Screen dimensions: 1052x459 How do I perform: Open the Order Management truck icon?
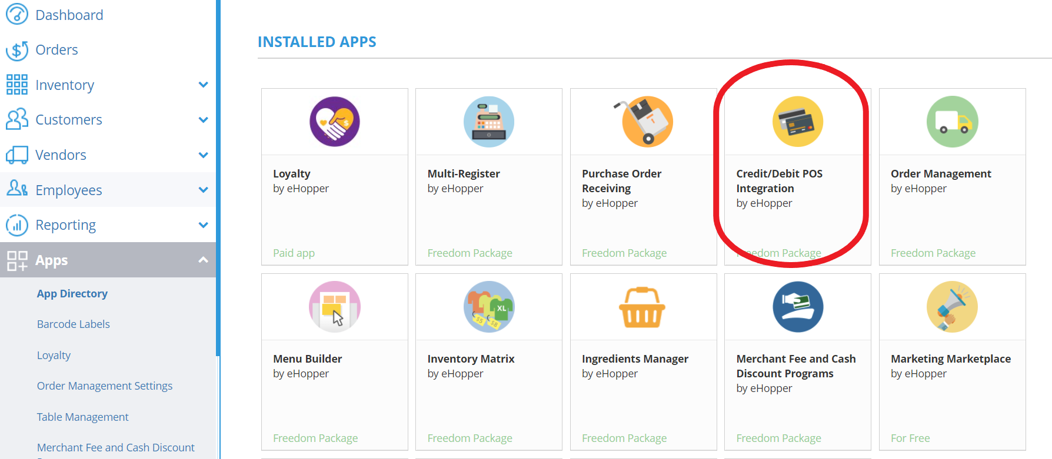(x=953, y=122)
